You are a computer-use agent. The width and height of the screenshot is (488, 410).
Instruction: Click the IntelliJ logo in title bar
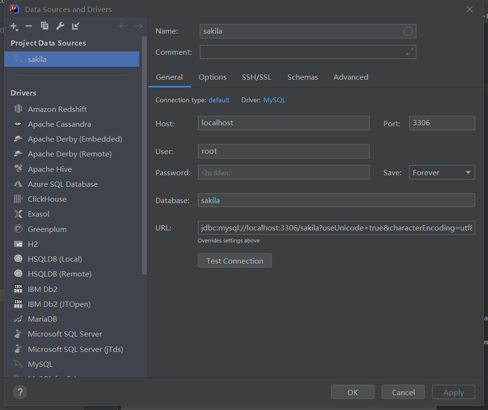tap(14, 9)
